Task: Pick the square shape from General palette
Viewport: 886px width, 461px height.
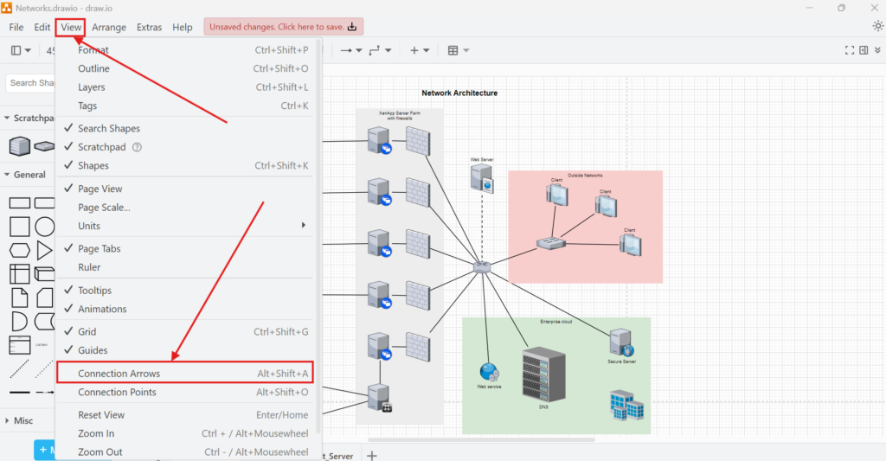Action: 19,227
